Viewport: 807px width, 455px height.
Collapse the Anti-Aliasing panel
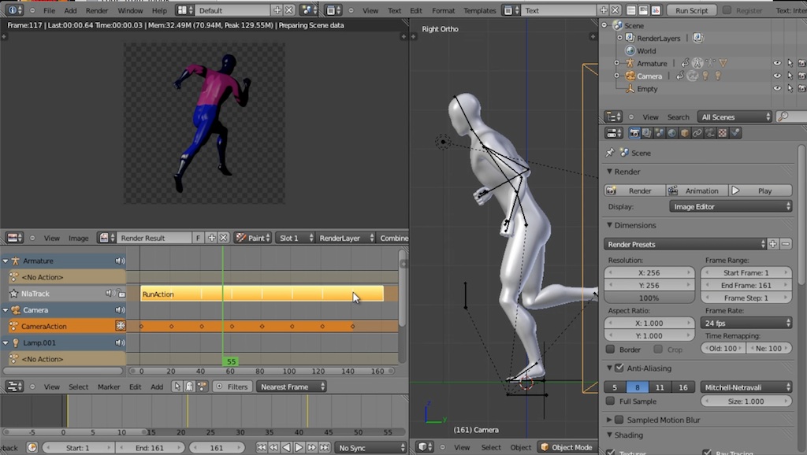click(x=610, y=367)
